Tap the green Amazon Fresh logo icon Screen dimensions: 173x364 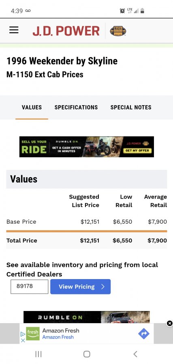point(33,334)
